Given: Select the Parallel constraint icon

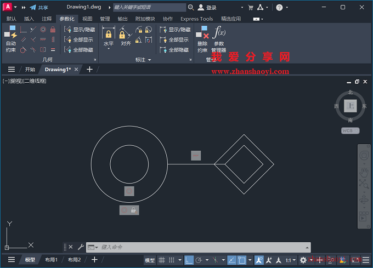Looking at the screenshot, I should pos(23,39).
